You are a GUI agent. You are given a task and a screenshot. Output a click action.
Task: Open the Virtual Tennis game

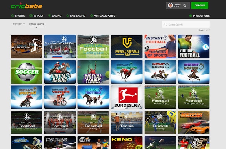coord(94,72)
